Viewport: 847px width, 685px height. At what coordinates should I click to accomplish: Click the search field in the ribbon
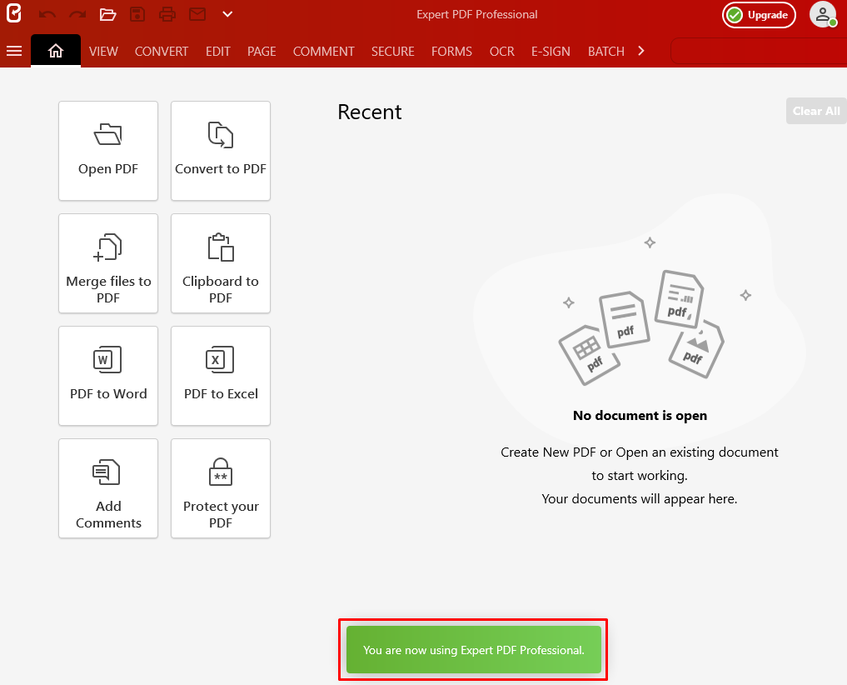pyautogui.click(x=759, y=52)
